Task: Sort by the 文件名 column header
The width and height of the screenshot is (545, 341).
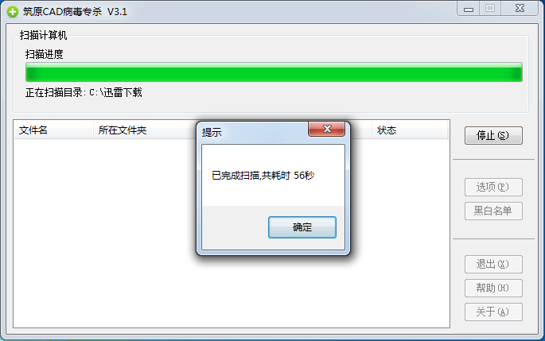Action: pos(53,130)
